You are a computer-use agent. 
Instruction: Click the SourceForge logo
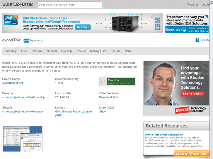click(x=18, y=4)
